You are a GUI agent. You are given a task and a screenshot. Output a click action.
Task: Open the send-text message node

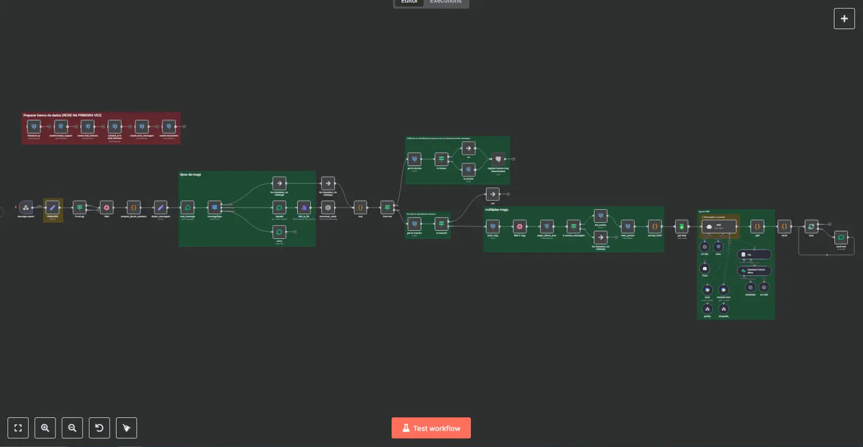(841, 237)
